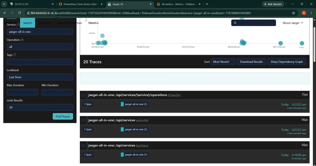Open the Monitor nav tab
This screenshot has height=166, width=316.
(x=94, y=23)
